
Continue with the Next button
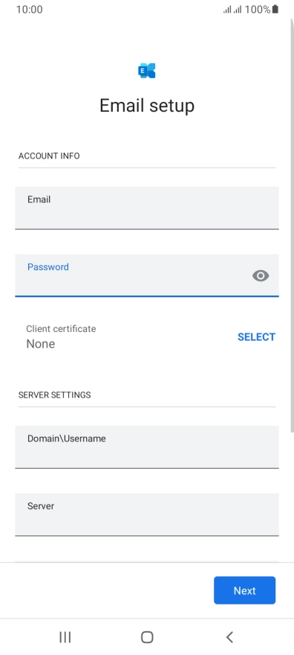tap(244, 590)
